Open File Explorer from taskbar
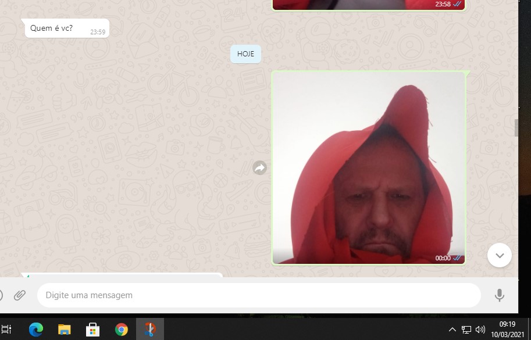 (x=65, y=329)
